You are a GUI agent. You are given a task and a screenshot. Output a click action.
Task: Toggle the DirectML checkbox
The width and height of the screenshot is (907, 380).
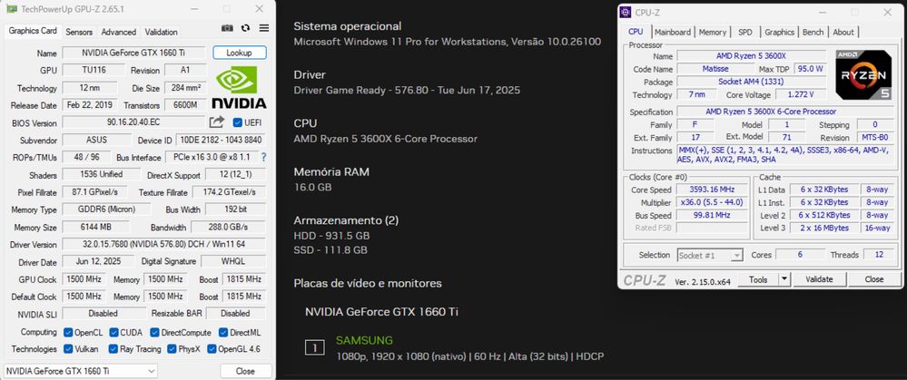(x=223, y=332)
